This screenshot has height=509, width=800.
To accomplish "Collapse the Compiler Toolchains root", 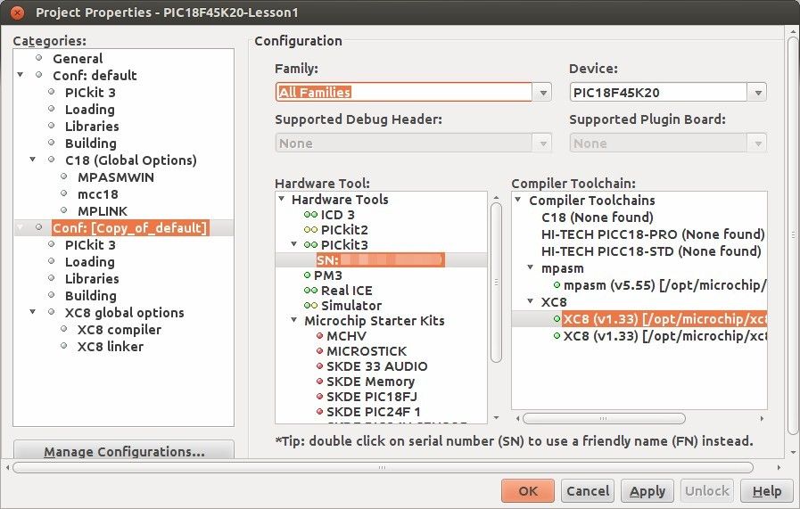I will coord(518,200).
